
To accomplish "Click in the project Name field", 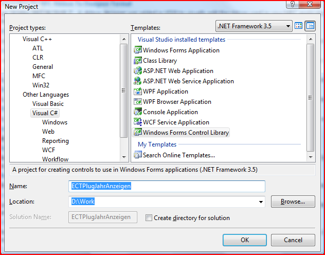I will point(167,186).
